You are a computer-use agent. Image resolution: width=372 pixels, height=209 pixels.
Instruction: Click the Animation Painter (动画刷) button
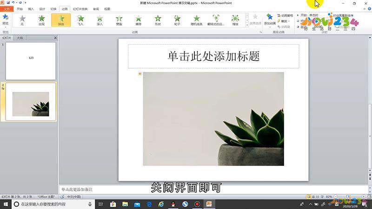(x=284, y=27)
